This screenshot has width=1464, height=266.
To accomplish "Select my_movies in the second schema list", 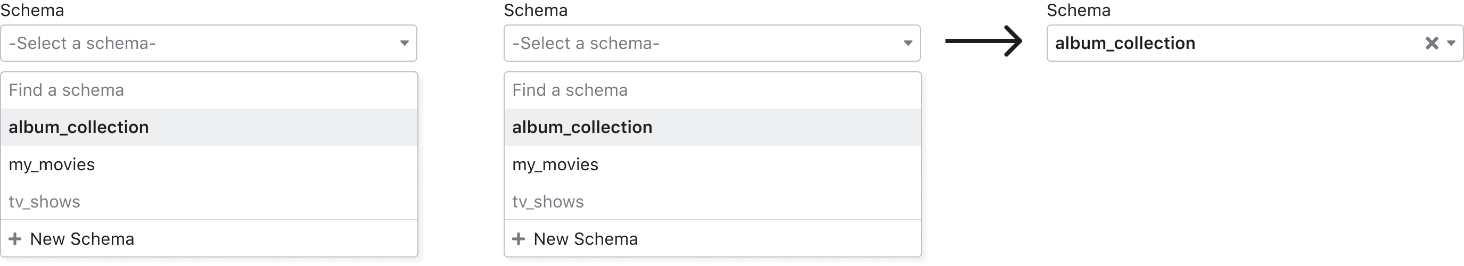I will [713, 165].
